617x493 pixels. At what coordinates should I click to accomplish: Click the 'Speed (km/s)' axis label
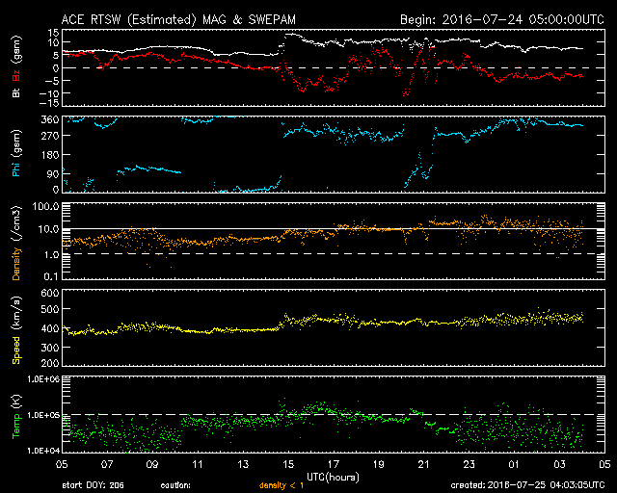point(16,330)
